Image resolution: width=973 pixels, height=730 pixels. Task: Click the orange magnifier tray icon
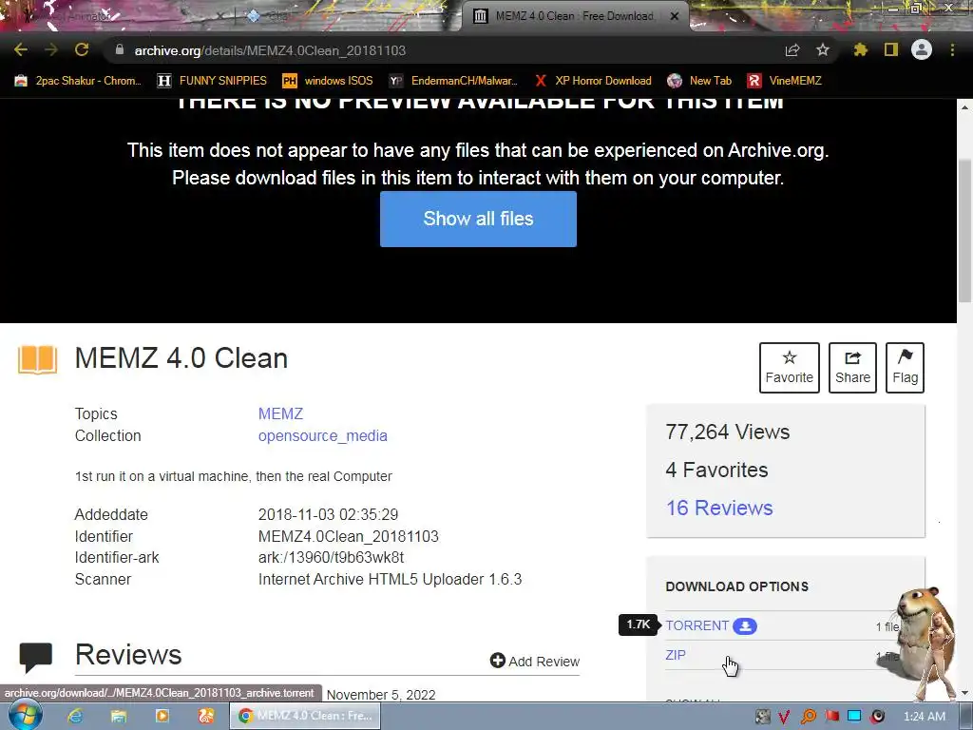(808, 717)
